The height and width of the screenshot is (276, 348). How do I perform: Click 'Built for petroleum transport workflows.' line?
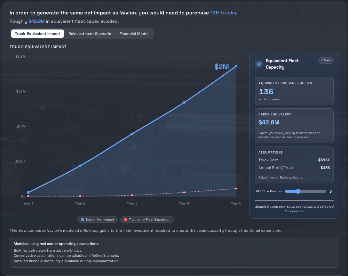pos(48,250)
